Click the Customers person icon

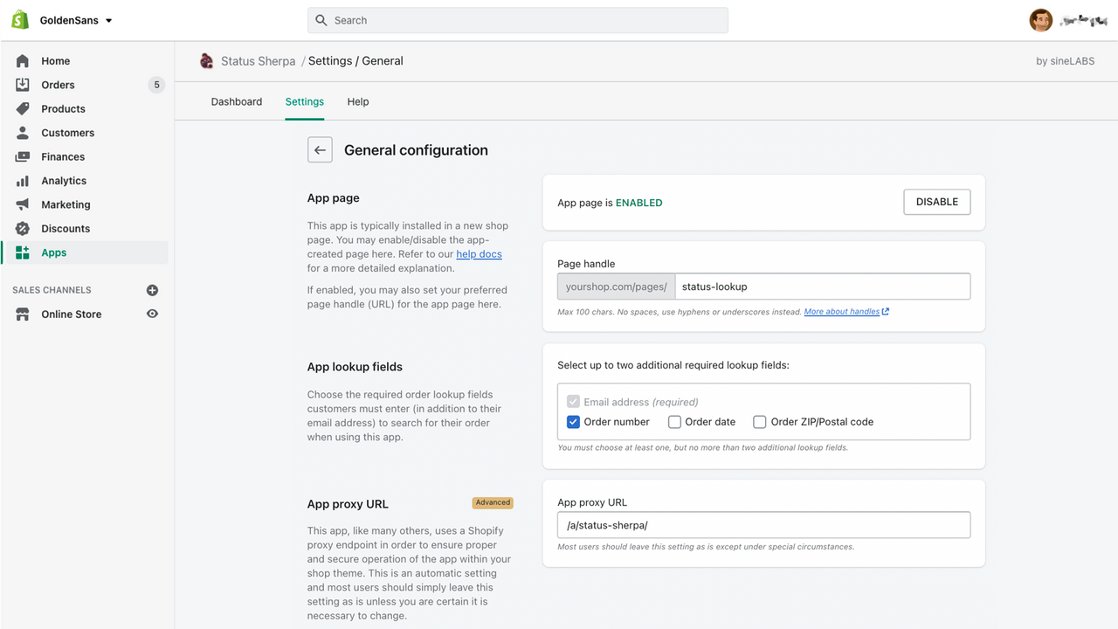tap(23, 133)
